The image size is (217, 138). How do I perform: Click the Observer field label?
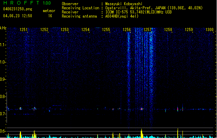pyautogui.click(x=70, y=4)
